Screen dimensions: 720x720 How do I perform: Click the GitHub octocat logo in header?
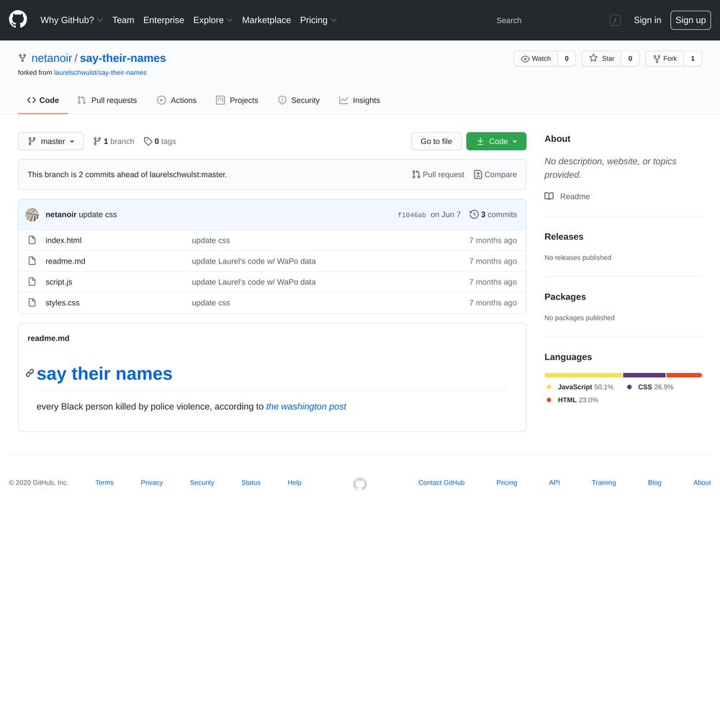[18, 19]
